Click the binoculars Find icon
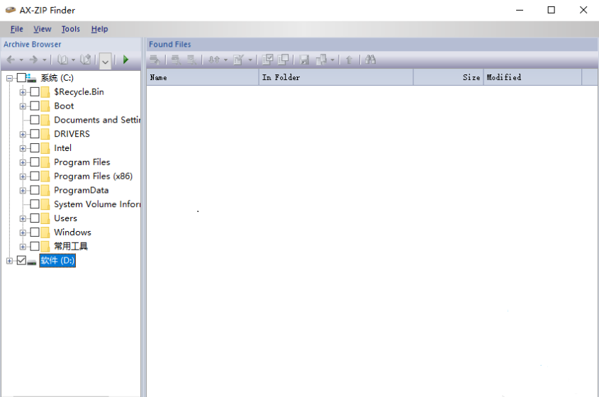 click(x=370, y=60)
